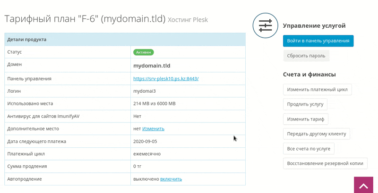
Task: Click "Восстановление резервной копии" button
Action: point(325,163)
